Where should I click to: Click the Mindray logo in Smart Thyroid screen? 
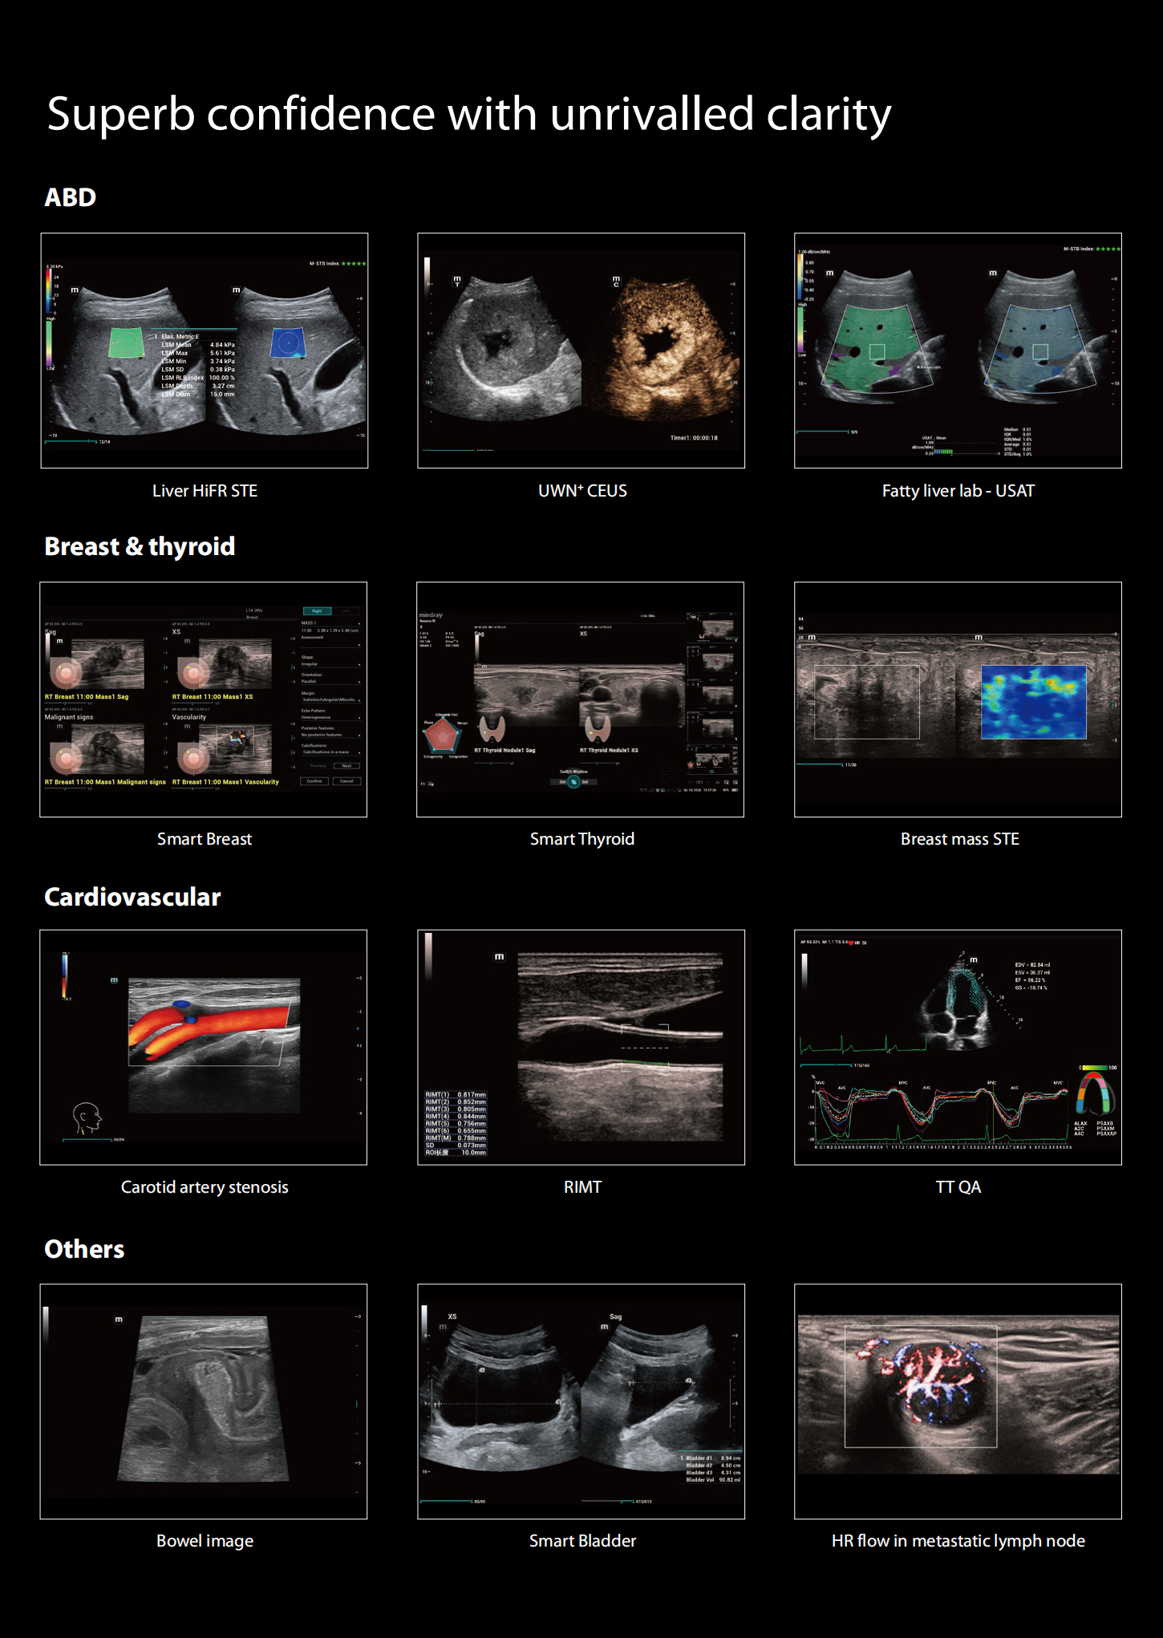[431, 615]
